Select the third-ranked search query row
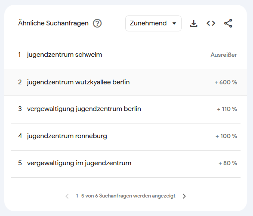Screen dimensions: 253x216 [126, 109]
